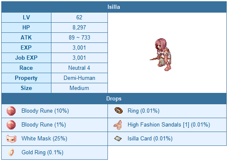Viewport: 228px width, 161px height.
Task: Click the first Bloody Rune (10%) icon
Action: click(x=11, y=111)
